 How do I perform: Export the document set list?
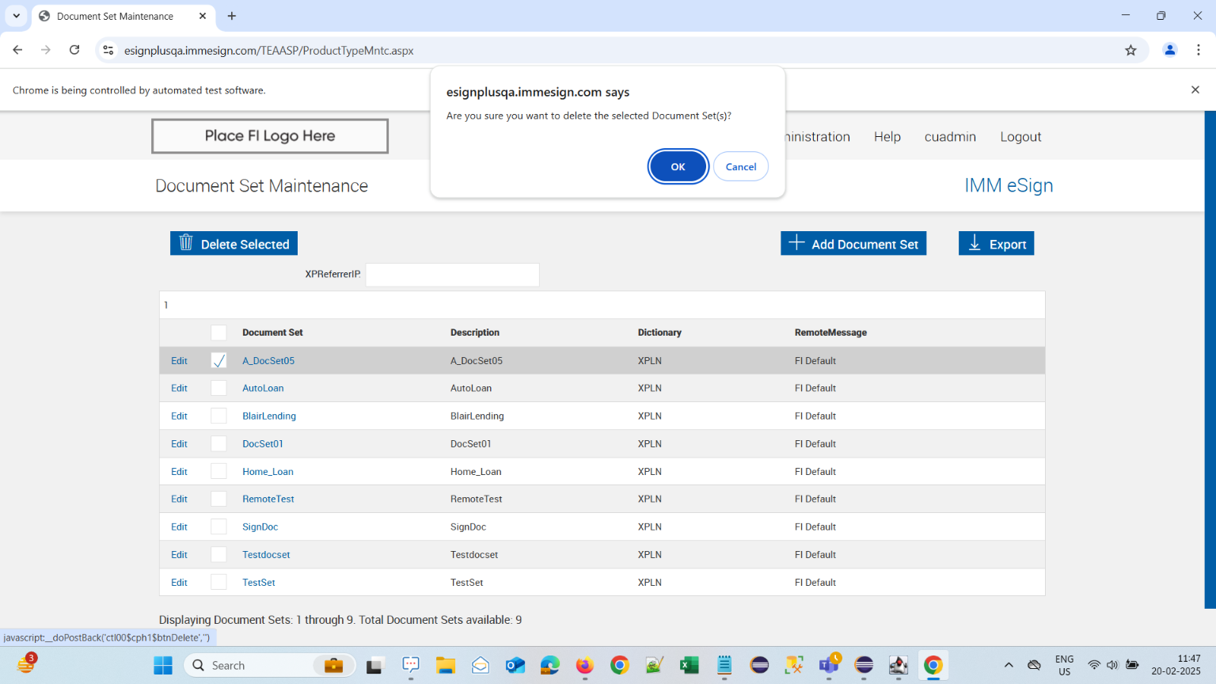pos(996,244)
